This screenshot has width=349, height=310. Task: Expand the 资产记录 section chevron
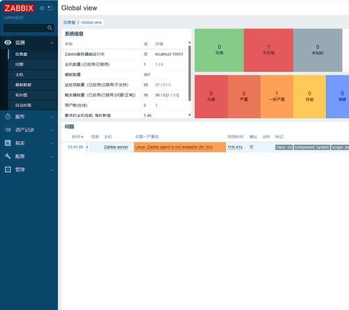tap(52, 131)
